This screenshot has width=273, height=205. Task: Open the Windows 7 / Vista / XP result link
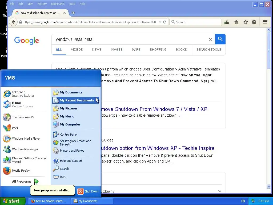tap(154, 109)
